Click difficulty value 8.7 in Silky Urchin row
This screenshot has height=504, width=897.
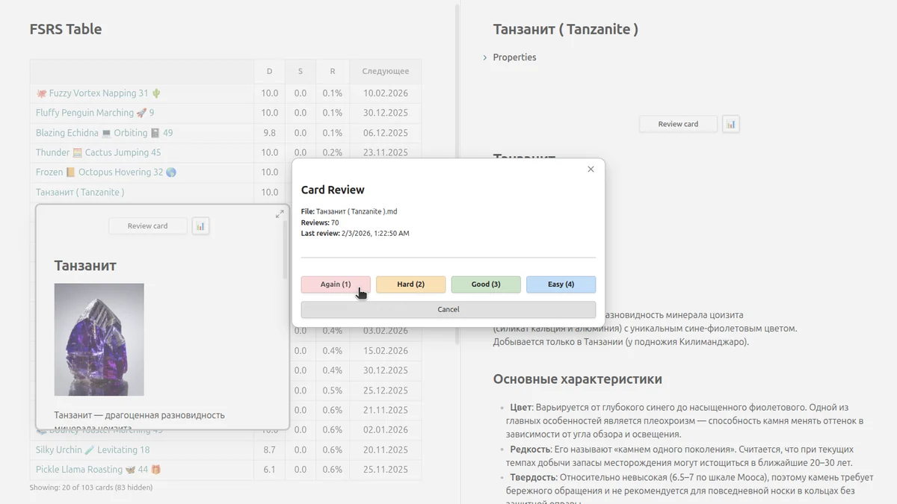tap(269, 449)
